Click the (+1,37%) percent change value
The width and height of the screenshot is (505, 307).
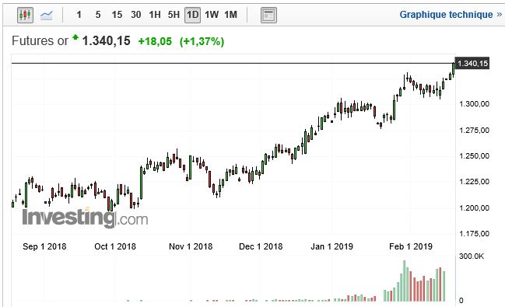202,41
